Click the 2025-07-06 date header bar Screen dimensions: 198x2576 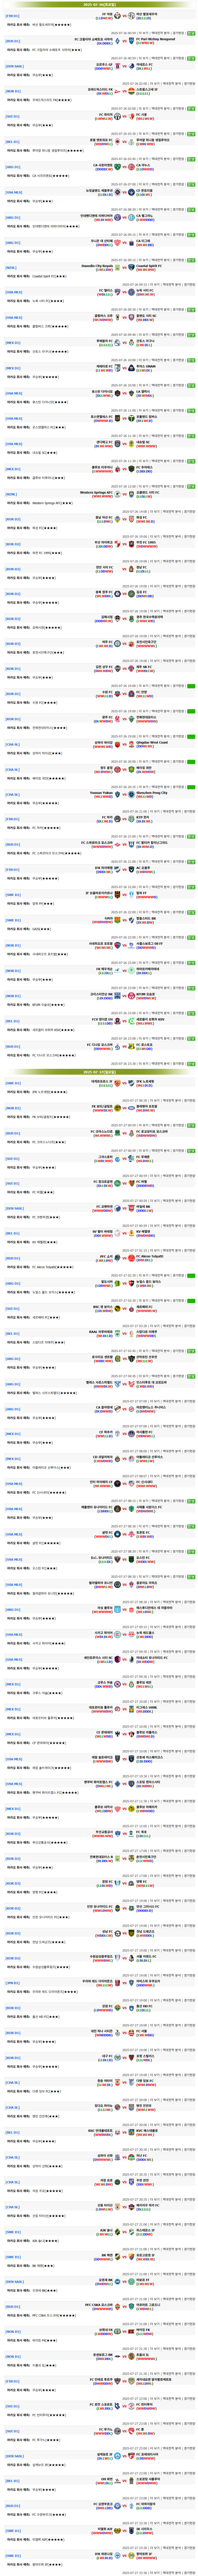(99, 1071)
